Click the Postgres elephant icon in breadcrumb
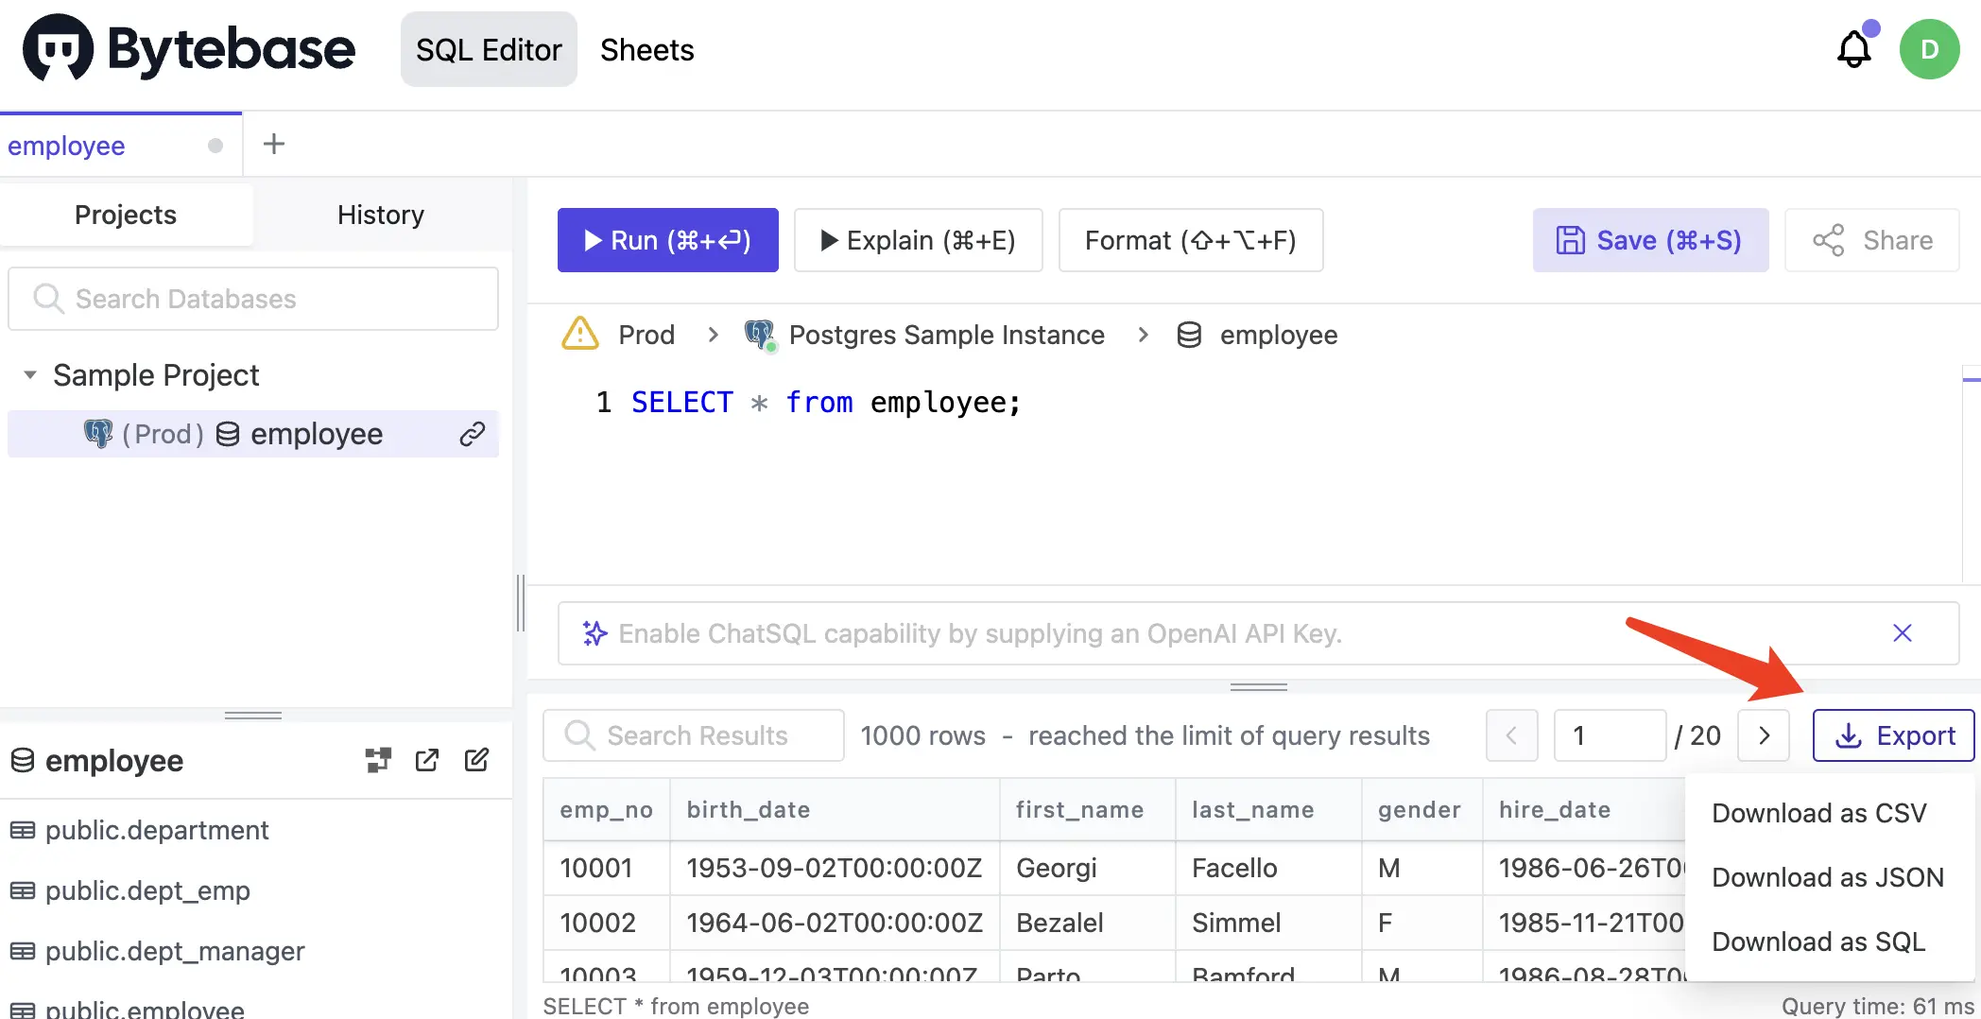Screen dimensions: 1981x1019 click(x=760, y=335)
